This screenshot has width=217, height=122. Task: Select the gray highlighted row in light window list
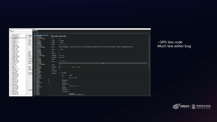(18, 38)
